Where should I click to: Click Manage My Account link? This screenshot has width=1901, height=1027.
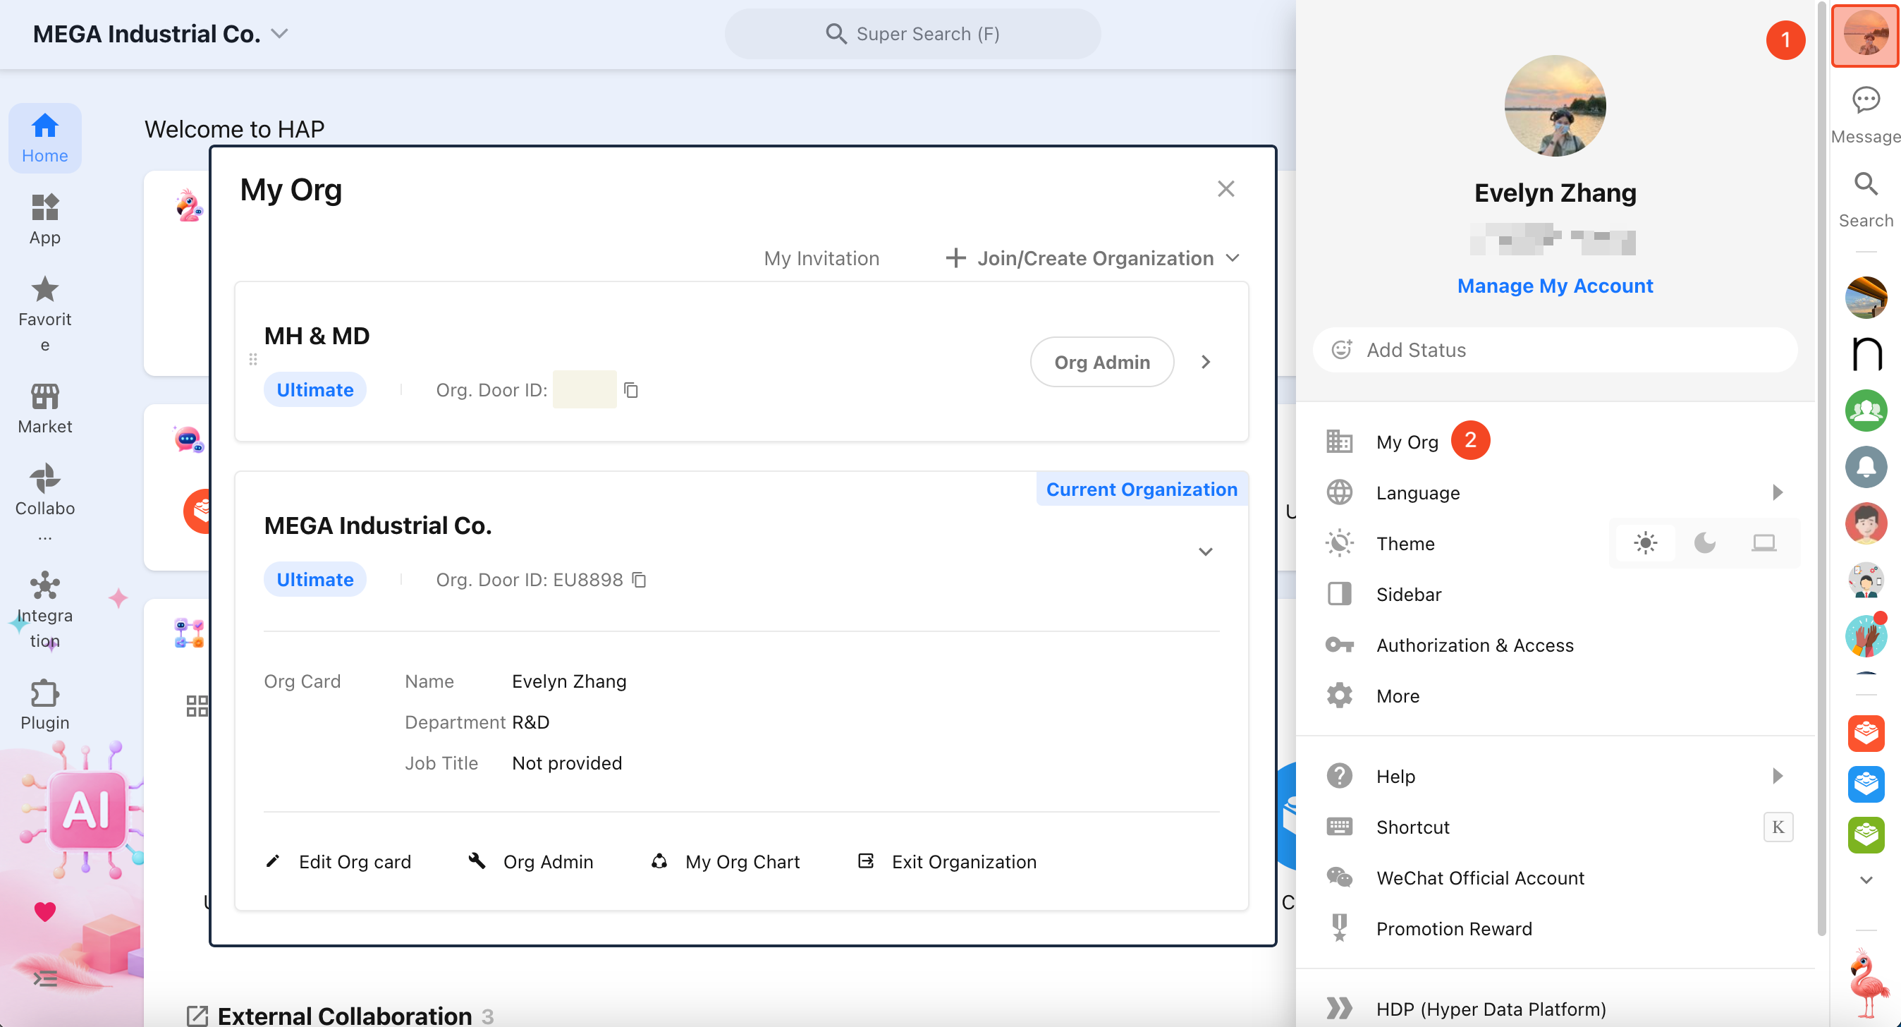(1555, 286)
